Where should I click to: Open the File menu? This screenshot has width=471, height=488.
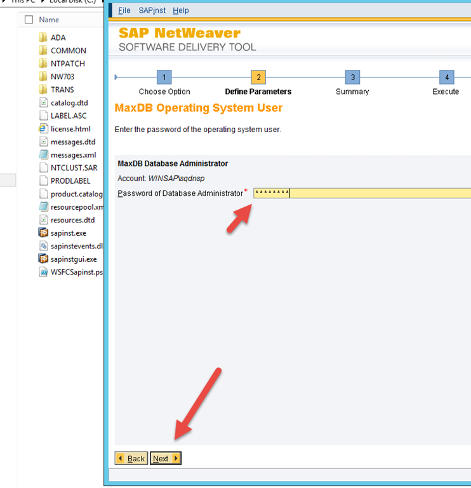(124, 11)
